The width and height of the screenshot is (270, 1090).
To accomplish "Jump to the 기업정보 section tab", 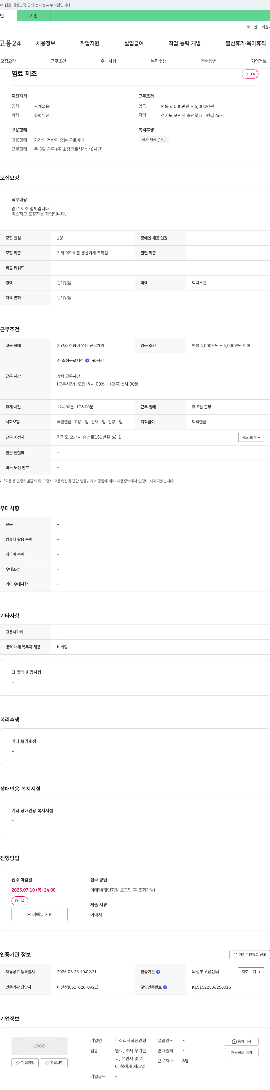I will (258, 61).
